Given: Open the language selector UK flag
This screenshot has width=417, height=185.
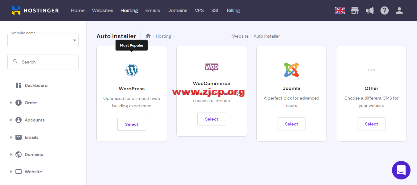Looking at the screenshot, I should pos(340,10).
